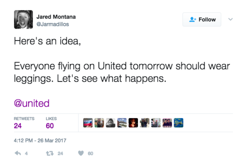The height and width of the screenshot is (168, 247).
Task: Open the @united mention link
Action: 32,103
